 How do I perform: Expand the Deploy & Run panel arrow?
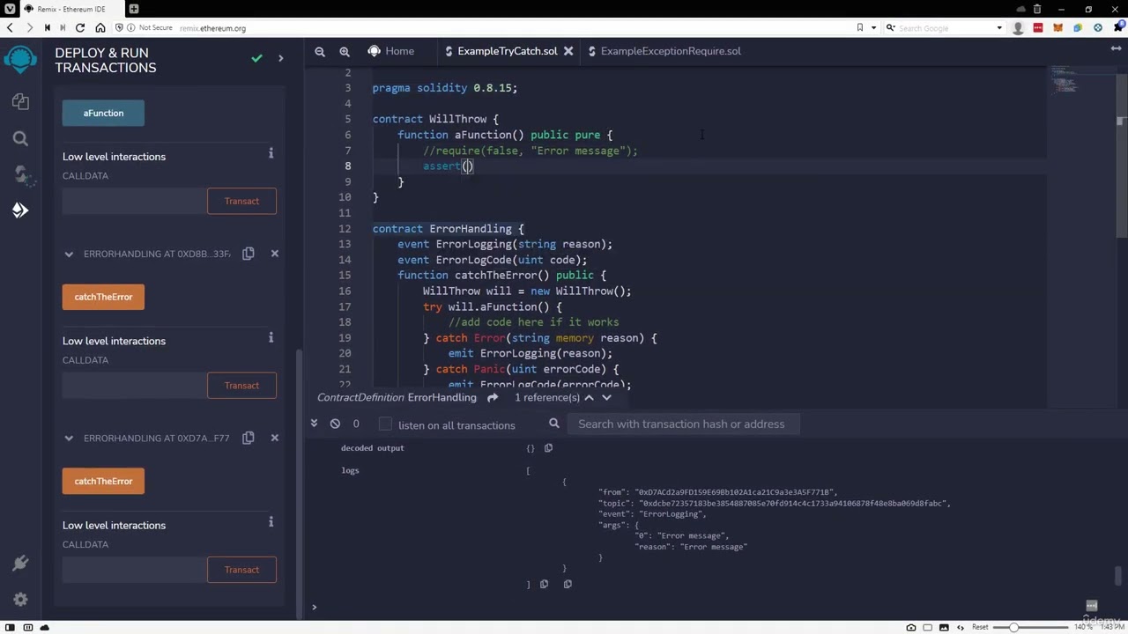click(280, 58)
